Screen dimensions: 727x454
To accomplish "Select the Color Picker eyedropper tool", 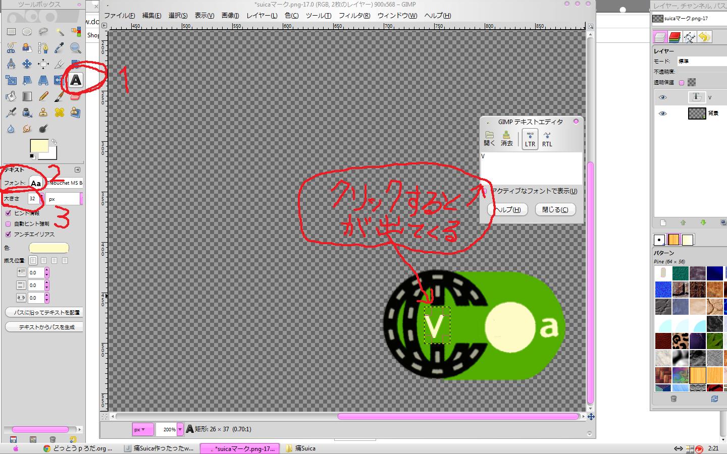I will point(60,48).
